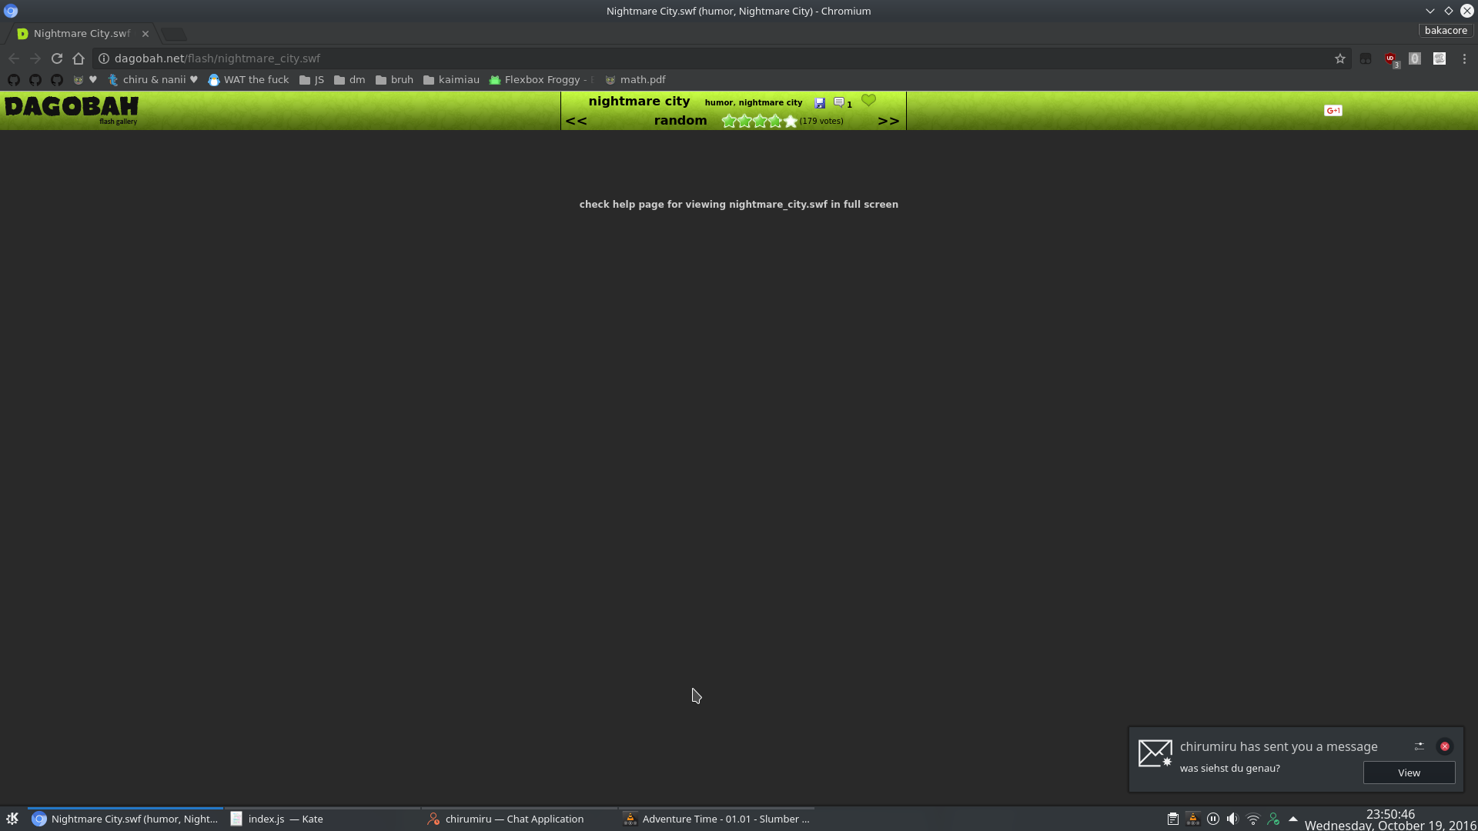Bookmark this page with the star
This screenshot has height=831, width=1478.
[1340, 58]
